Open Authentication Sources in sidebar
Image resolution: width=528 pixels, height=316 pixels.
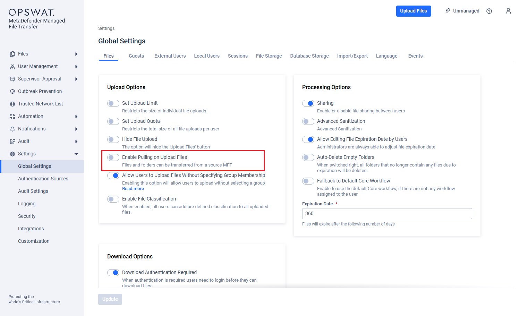[x=43, y=179]
